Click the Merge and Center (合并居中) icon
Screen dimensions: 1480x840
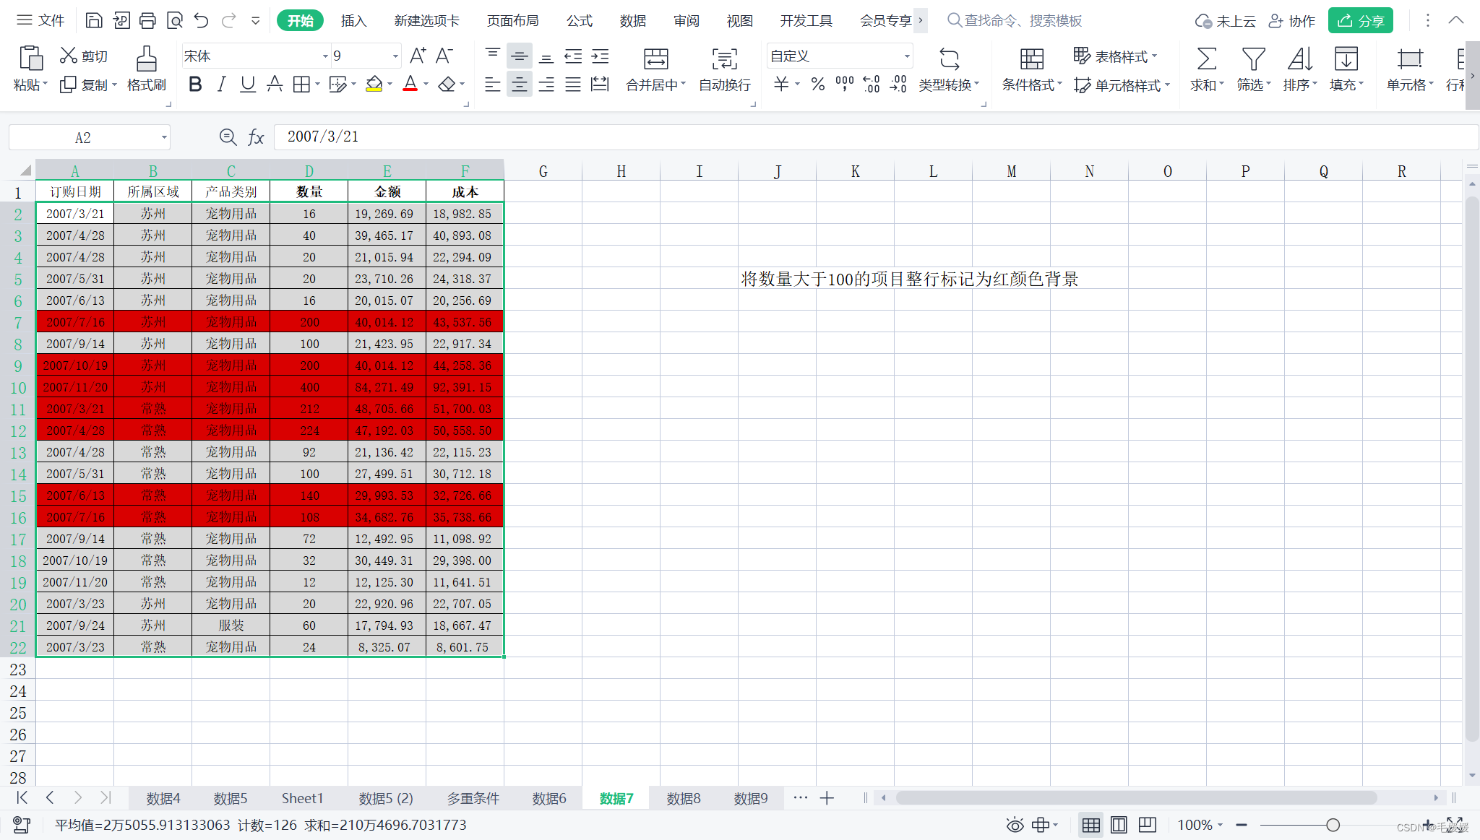pyautogui.click(x=655, y=59)
